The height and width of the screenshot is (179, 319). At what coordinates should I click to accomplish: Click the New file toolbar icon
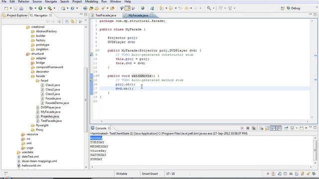(6, 8)
